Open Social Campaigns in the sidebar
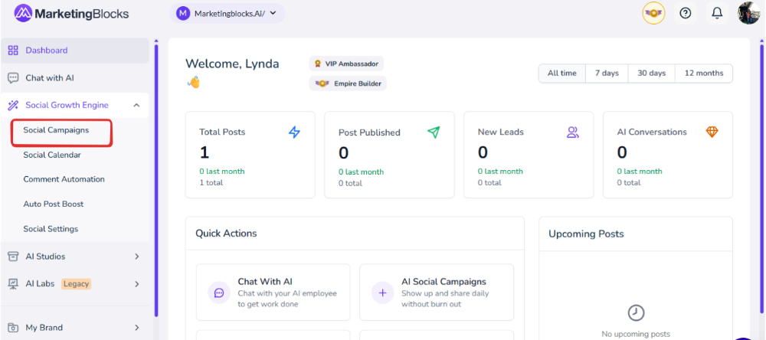The height and width of the screenshot is (340, 766). (x=56, y=130)
